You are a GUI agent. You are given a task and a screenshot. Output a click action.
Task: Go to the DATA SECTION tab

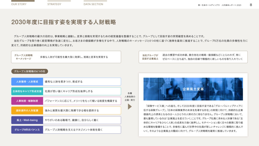point(93,4)
